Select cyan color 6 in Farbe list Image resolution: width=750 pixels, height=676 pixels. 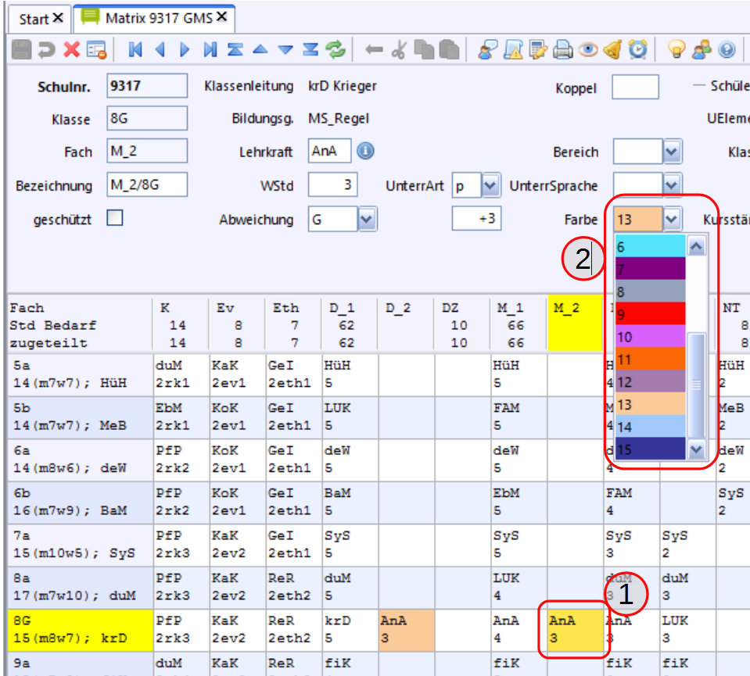click(x=650, y=247)
